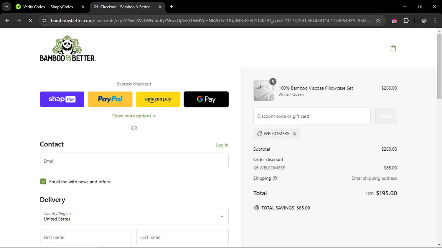Go back to the previous page
442x248 pixels.
[x=7, y=21]
